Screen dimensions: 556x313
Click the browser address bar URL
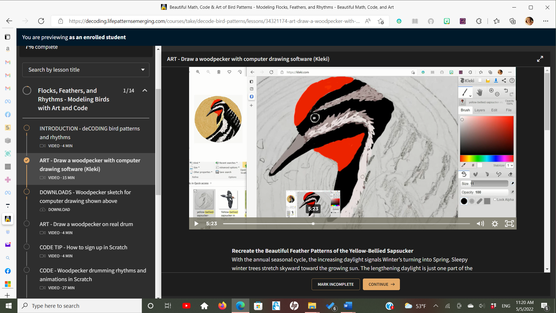pos(214,21)
